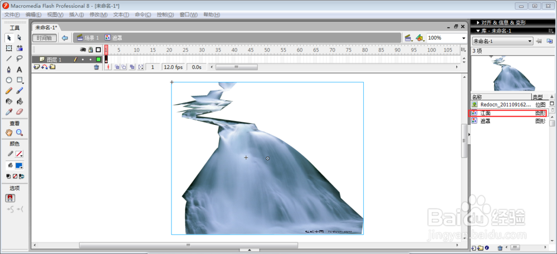Image resolution: width=557 pixels, height=254 pixels.
Task: Open the 控制(O) menu
Action: tap(165, 14)
